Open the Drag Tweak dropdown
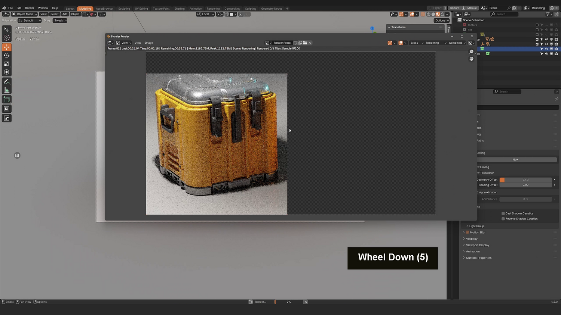This screenshot has width=561, height=315. click(x=60, y=21)
